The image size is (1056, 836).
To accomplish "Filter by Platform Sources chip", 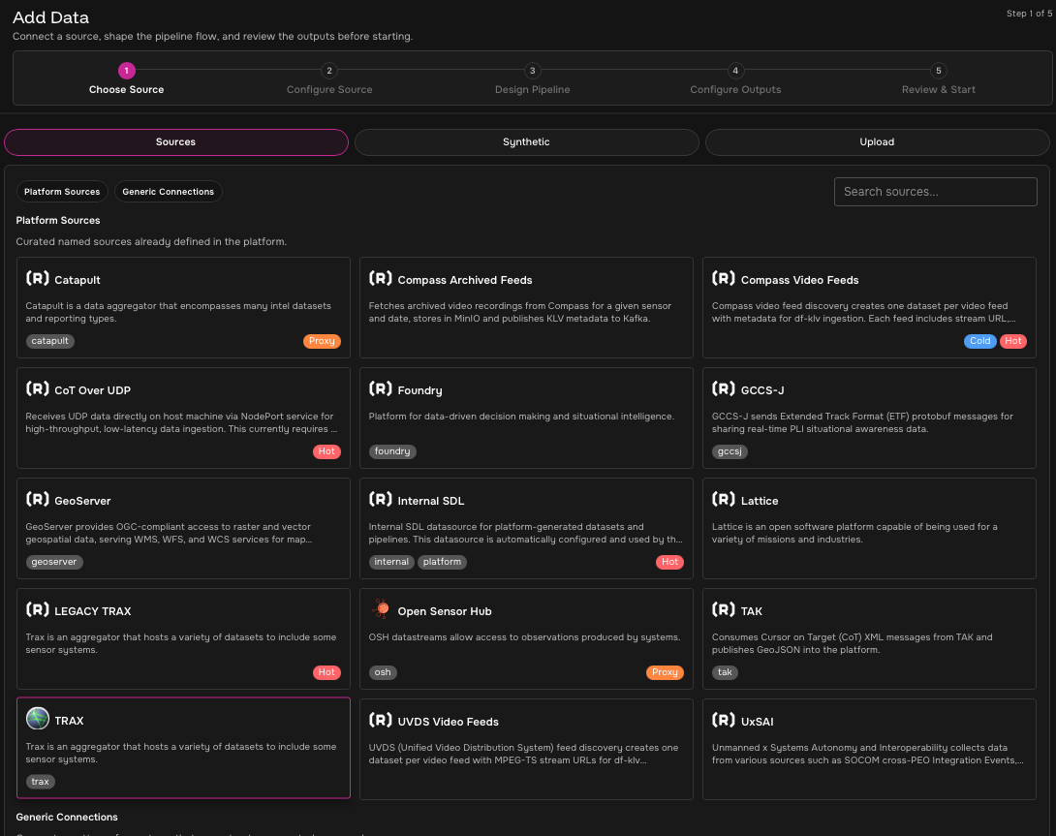I will pyautogui.click(x=62, y=192).
